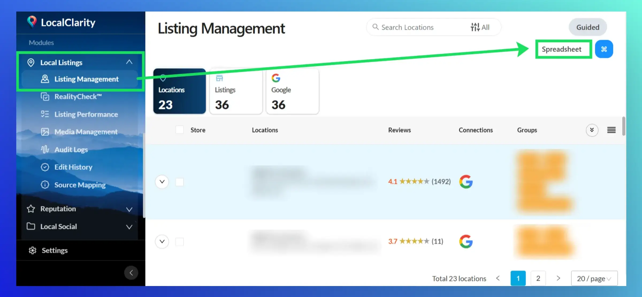Click the search magnifier icon
The image size is (642, 297).
[376, 27]
